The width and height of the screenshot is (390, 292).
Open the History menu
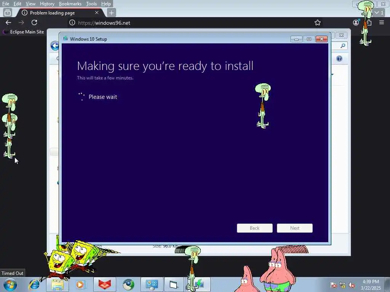[x=47, y=4]
